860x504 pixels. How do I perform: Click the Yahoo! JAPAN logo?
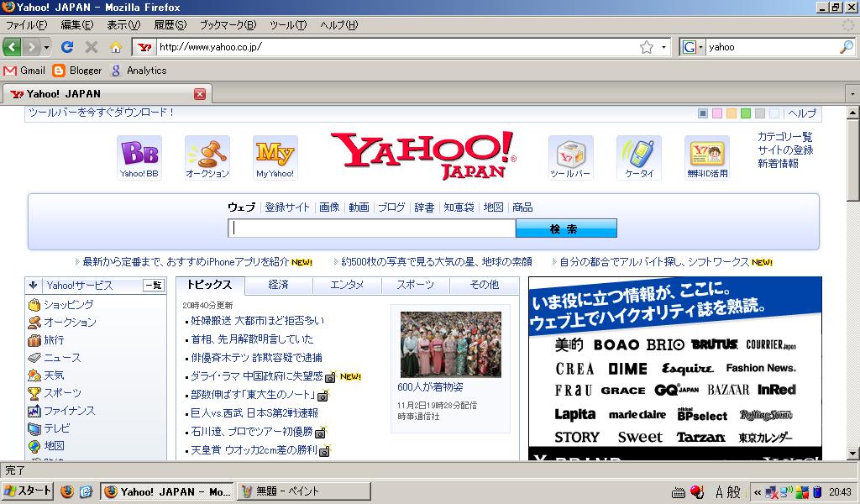tap(423, 155)
